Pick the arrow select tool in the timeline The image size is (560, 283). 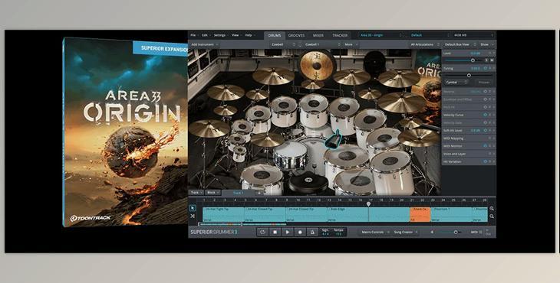tap(193, 208)
